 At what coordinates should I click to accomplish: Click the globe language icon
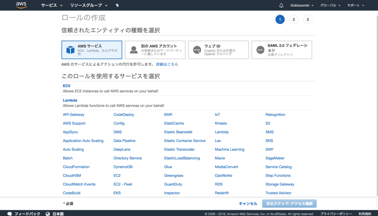pyautogui.click(x=48, y=214)
